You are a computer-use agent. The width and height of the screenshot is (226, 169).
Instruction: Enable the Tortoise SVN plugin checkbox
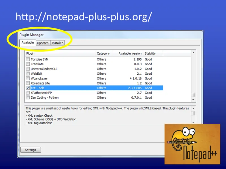pos(28,59)
